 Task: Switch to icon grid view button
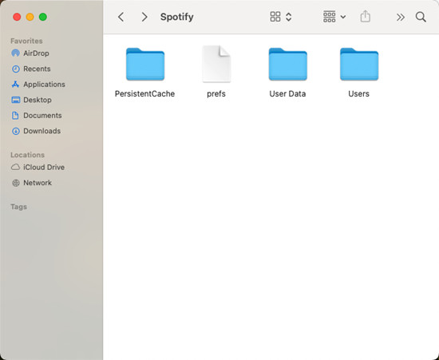(275, 17)
